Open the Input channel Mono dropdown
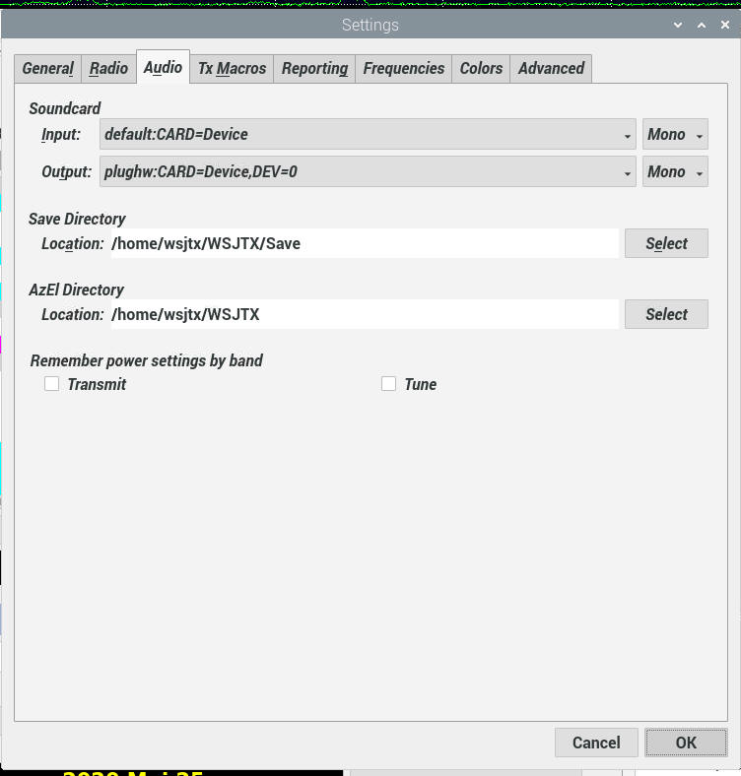 coord(675,135)
